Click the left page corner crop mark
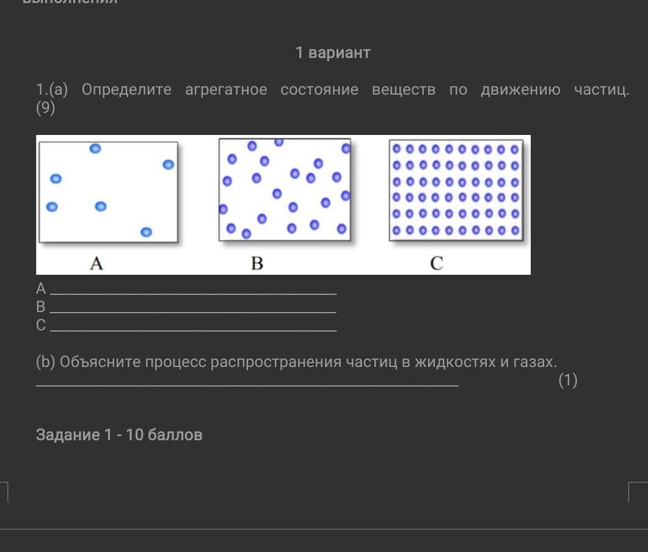The height and width of the screenshot is (552, 648). (5, 491)
